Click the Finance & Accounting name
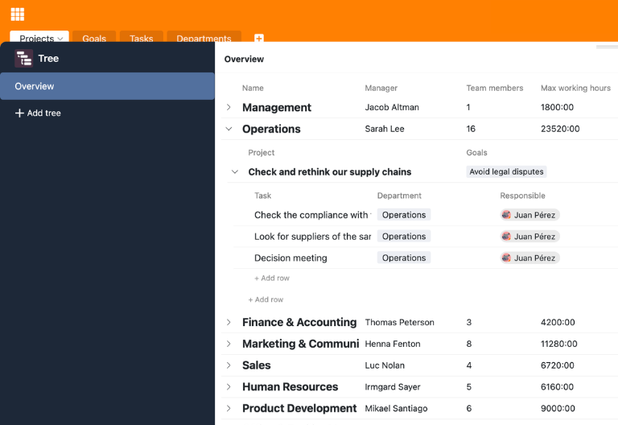This screenshot has width=618, height=425. click(299, 322)
